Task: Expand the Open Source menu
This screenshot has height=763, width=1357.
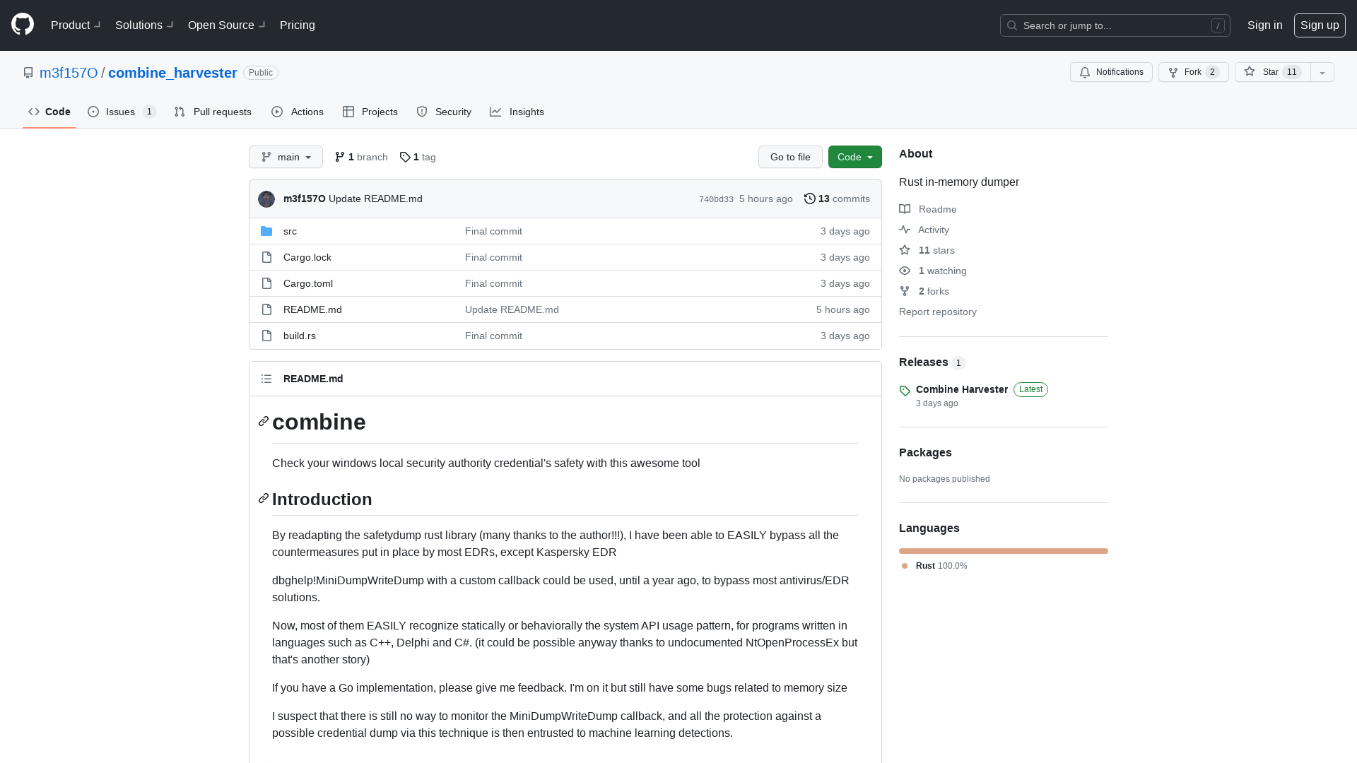Action: (227, 25)
